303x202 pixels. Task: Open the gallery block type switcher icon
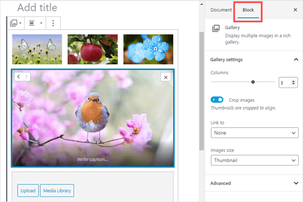point(15,23)
